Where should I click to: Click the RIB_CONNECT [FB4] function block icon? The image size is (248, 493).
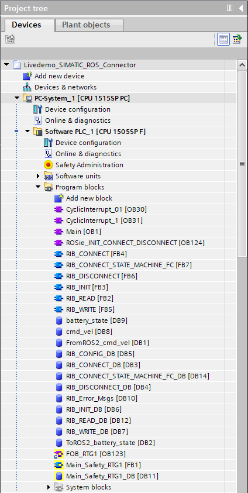click(x=59, y=254)
